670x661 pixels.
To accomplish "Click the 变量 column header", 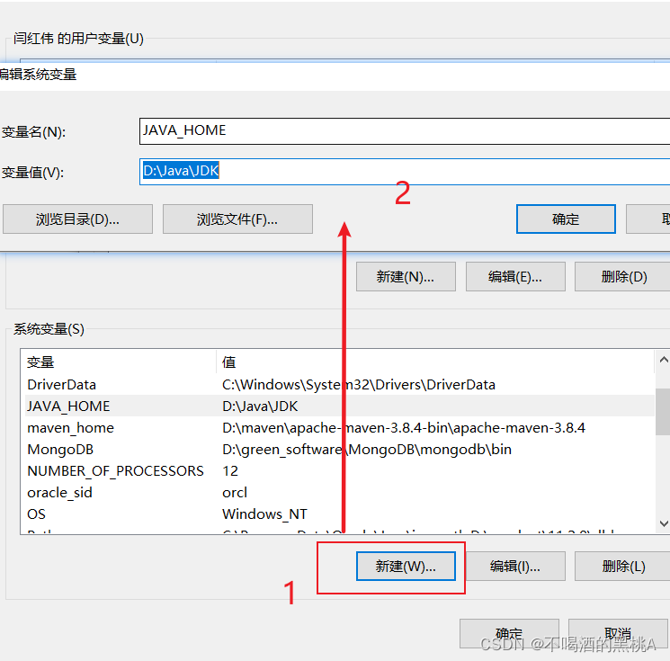I will pyautogui.click(x=119, y=362).
